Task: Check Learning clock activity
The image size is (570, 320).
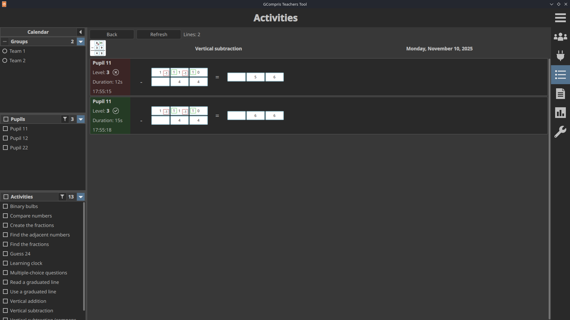Action: pyautogui.click(x=5, y=263)
